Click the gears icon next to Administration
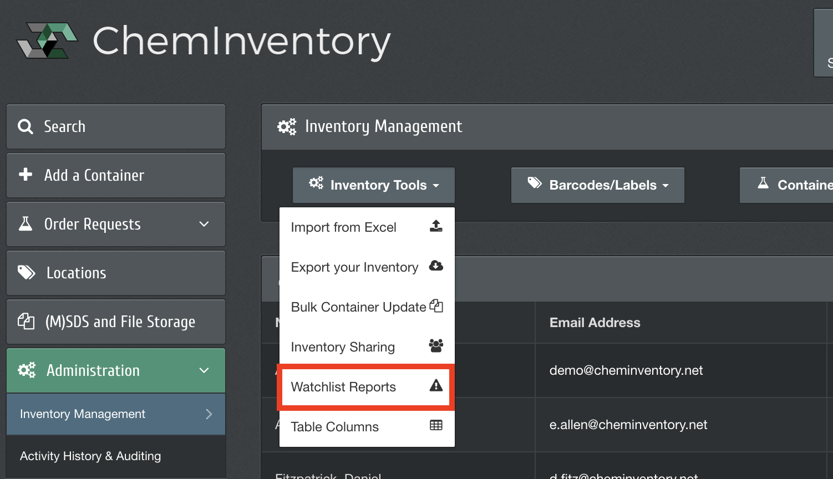The image size is (833, 479). coord(27,370)
